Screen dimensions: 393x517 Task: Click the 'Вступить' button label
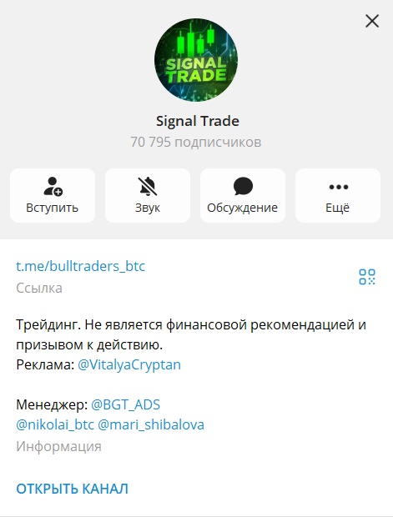coord(52,208)
